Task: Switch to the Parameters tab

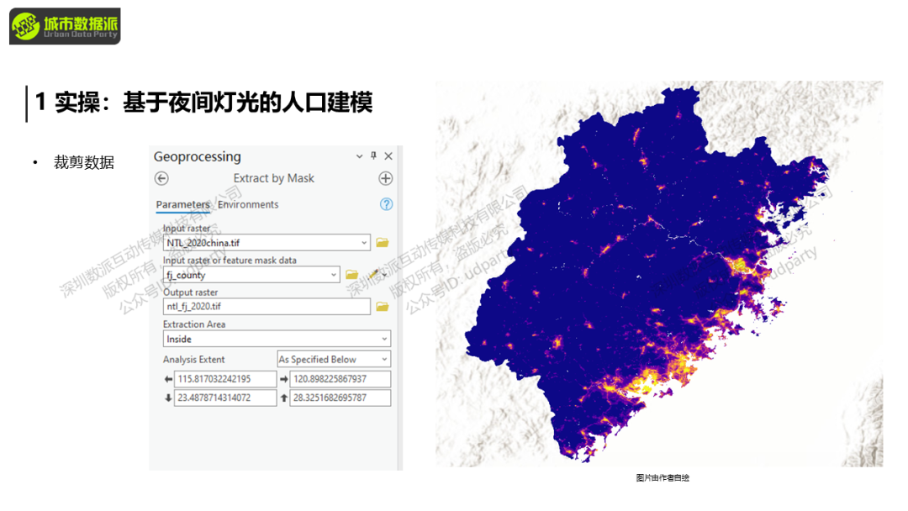Action: [x=183, y=204]
